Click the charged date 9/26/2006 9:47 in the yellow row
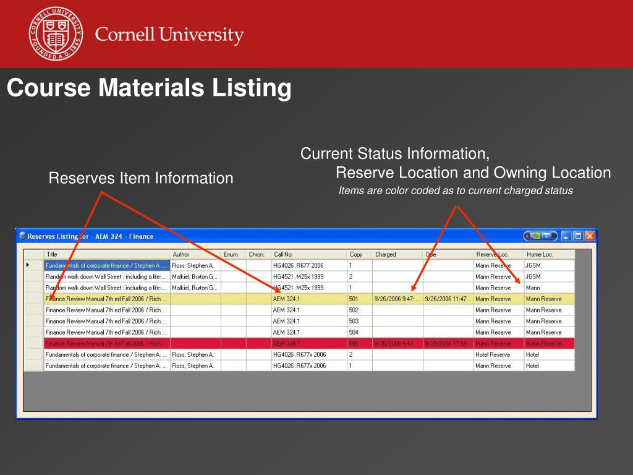Viewport: 633px width, 475px height. point(397,299)
